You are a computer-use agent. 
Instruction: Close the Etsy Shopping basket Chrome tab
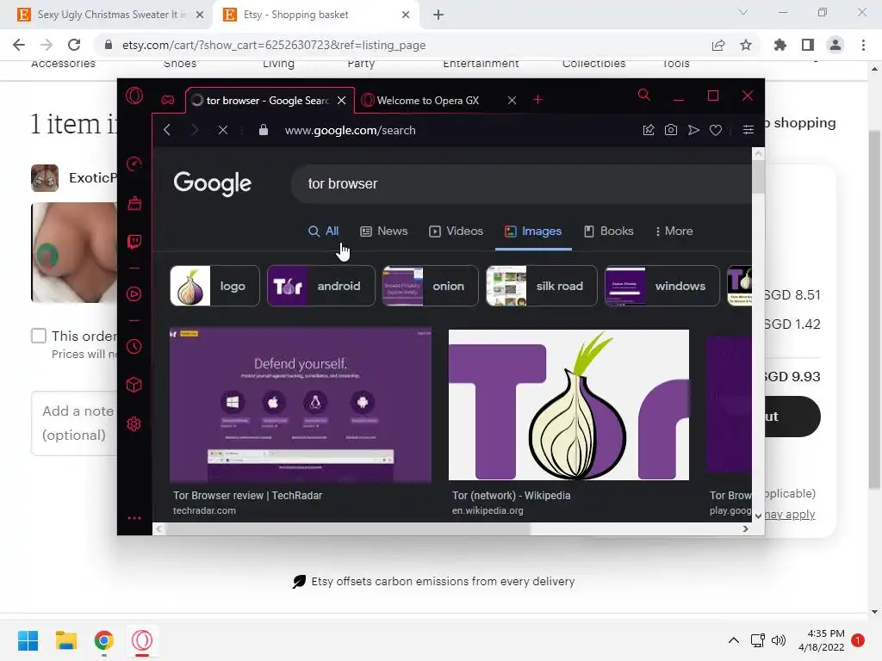click(x=406, y=15)
